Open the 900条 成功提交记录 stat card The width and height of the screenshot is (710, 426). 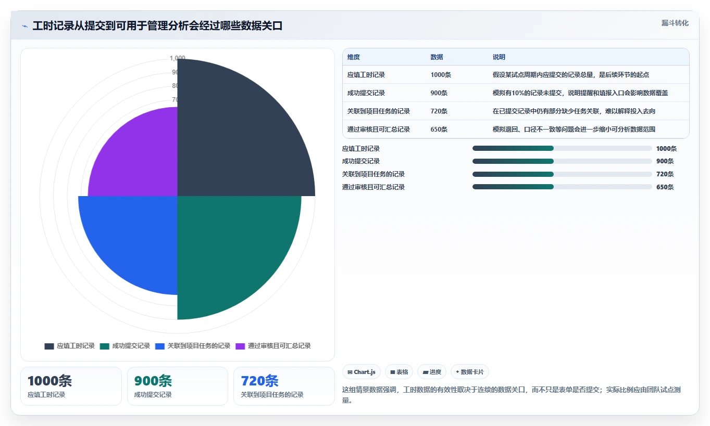[178, 386]
